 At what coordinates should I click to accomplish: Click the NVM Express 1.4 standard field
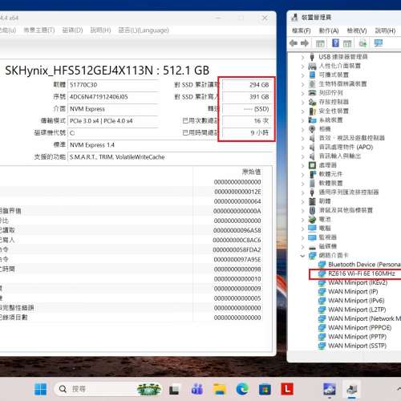point(170,145)
